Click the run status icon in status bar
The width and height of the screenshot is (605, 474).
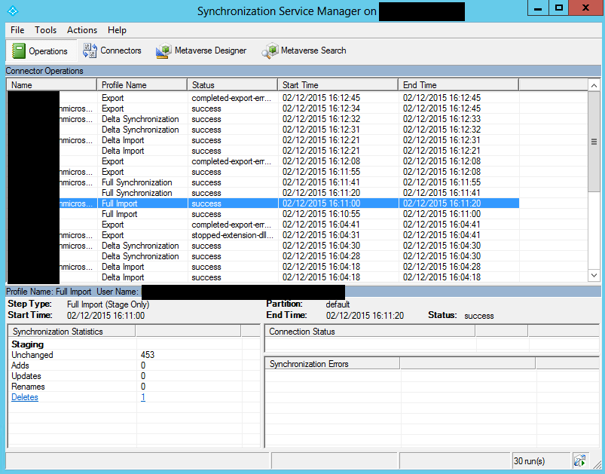(579, 460)
